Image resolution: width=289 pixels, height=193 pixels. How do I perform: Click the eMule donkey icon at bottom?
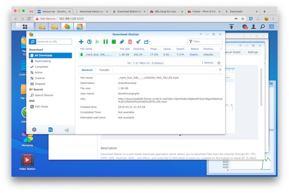pyautogui.click(x=67, y=130)
